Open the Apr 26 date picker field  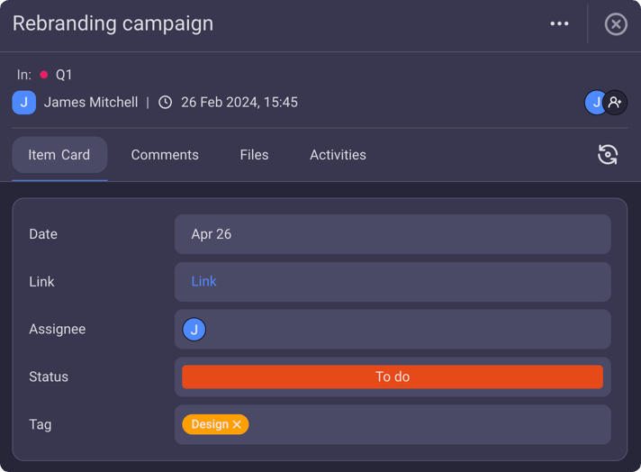coord(393,234)
